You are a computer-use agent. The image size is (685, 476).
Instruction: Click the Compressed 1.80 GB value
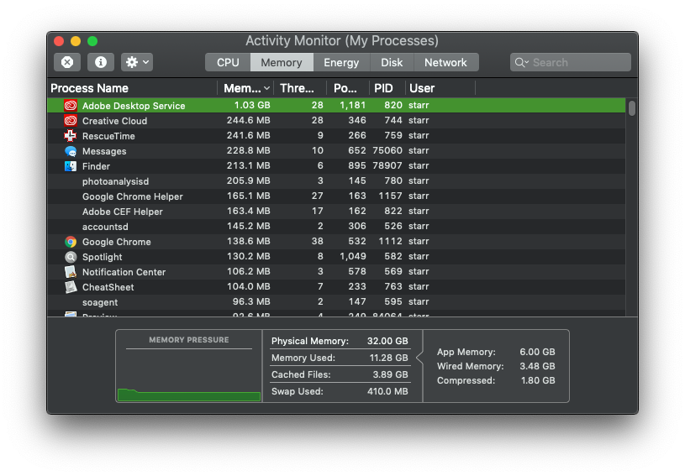pos(538,380)
